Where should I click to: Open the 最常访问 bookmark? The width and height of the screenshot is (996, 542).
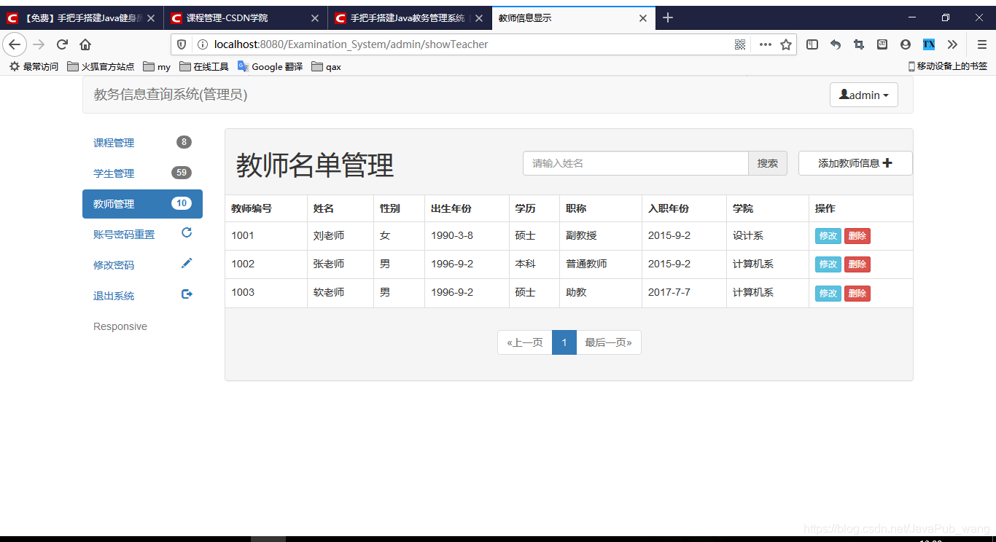point(34,66)
